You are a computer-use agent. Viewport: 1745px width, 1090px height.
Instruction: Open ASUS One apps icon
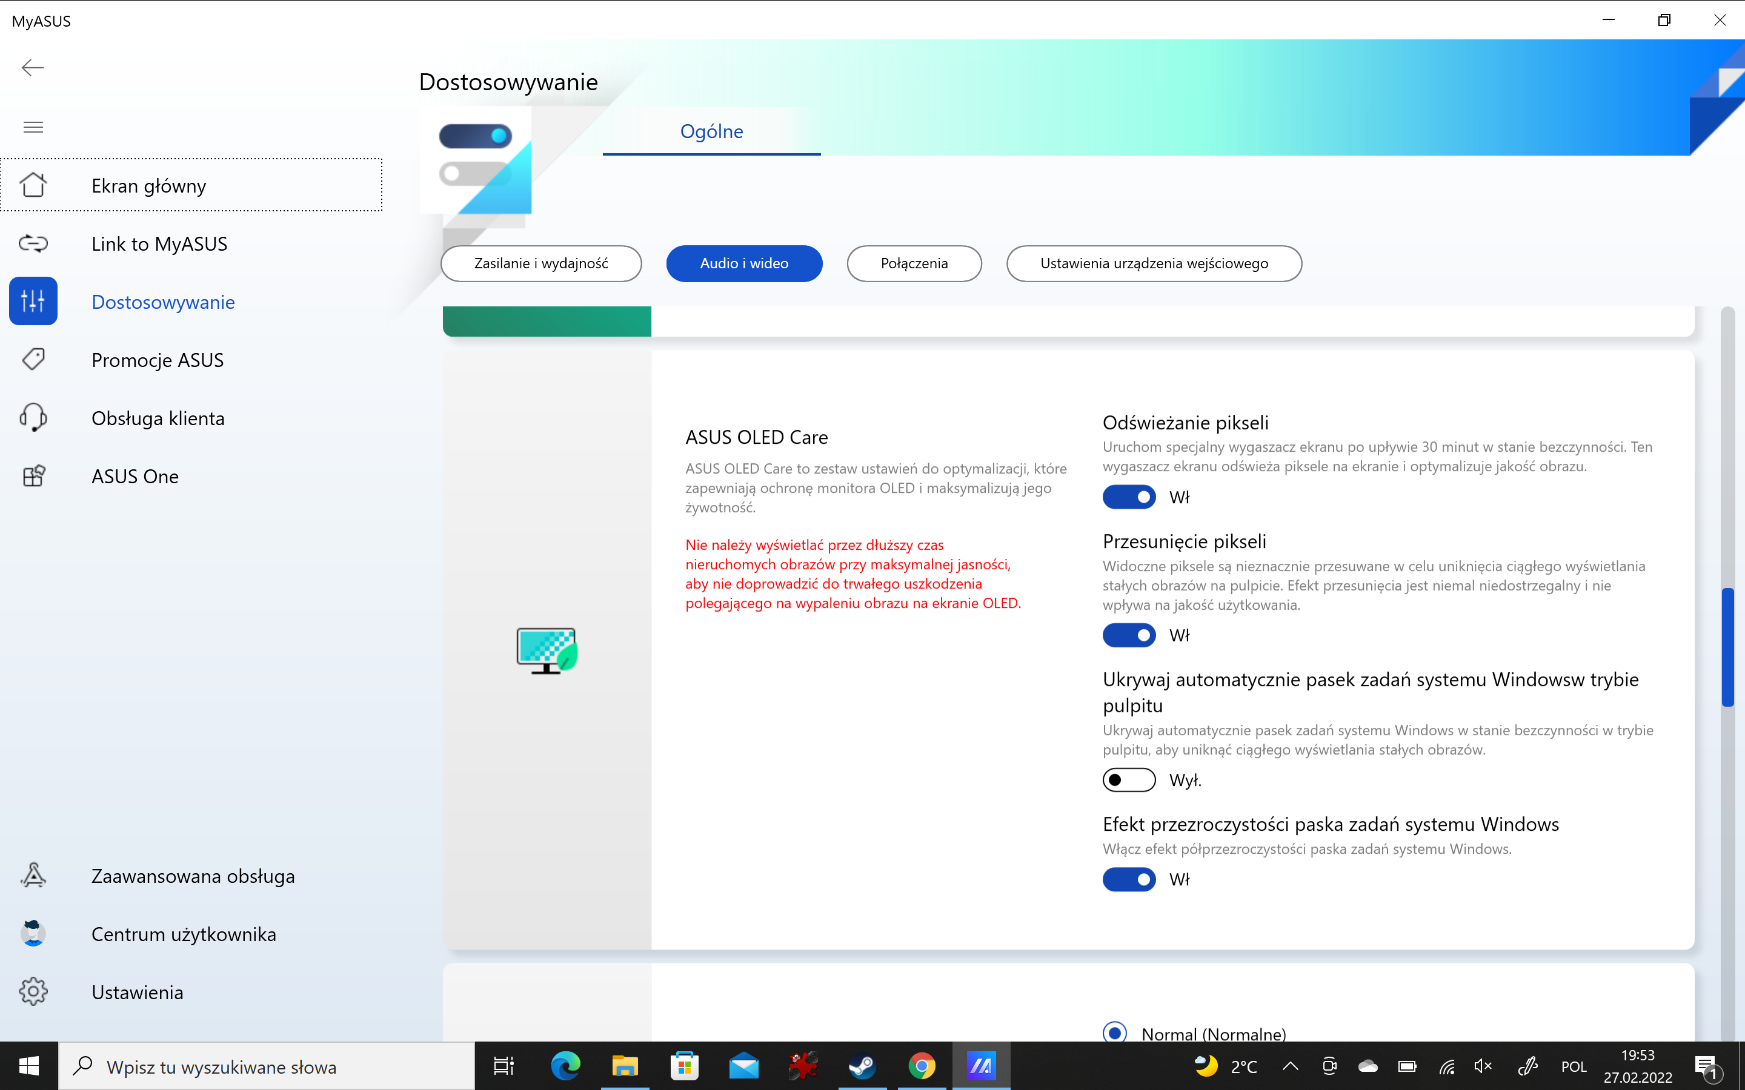[33, 476]
